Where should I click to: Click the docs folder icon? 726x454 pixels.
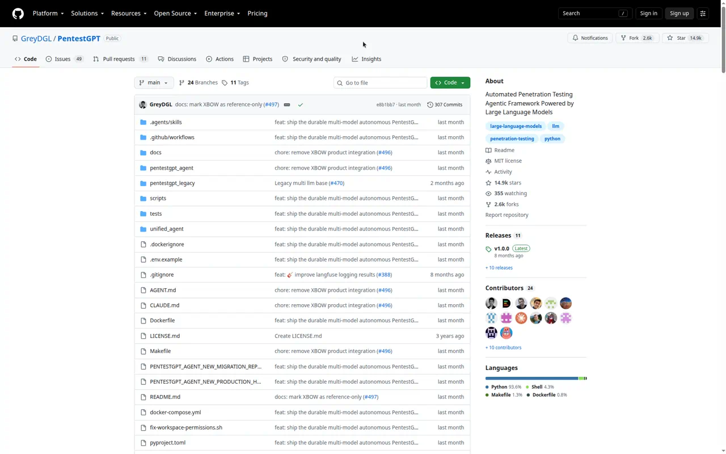[143, 153]
